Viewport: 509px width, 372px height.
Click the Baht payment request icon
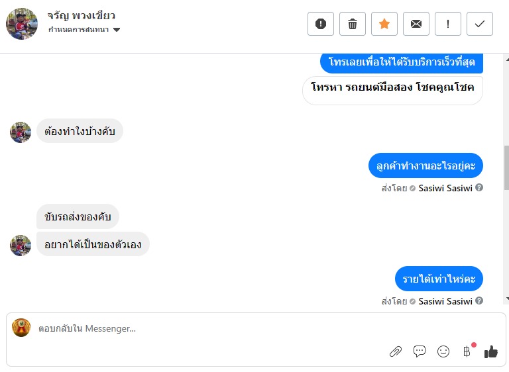467,351
